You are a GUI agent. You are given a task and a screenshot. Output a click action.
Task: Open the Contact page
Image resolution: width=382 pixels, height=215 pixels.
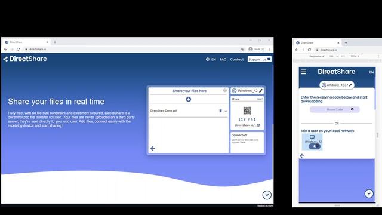pos(237,59)
